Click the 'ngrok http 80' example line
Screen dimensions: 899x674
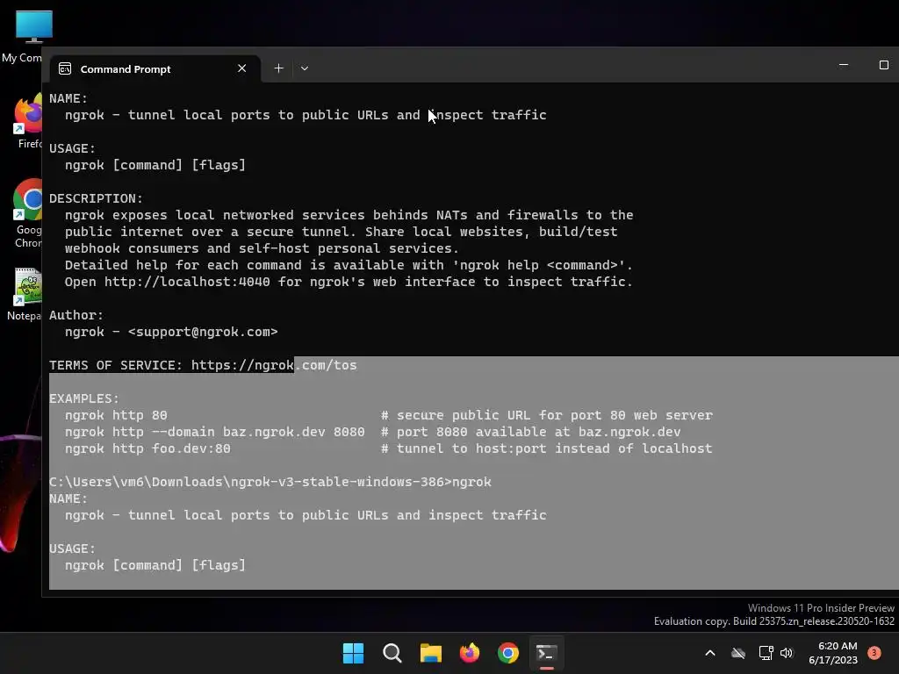click(x=116, y=415)
